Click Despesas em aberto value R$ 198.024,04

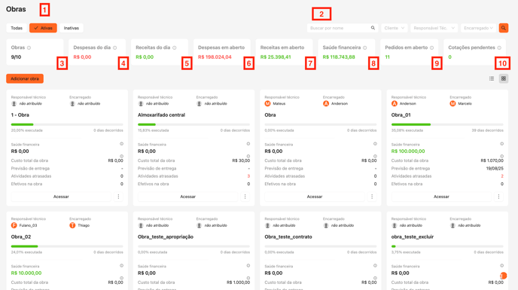coord(215,57)
